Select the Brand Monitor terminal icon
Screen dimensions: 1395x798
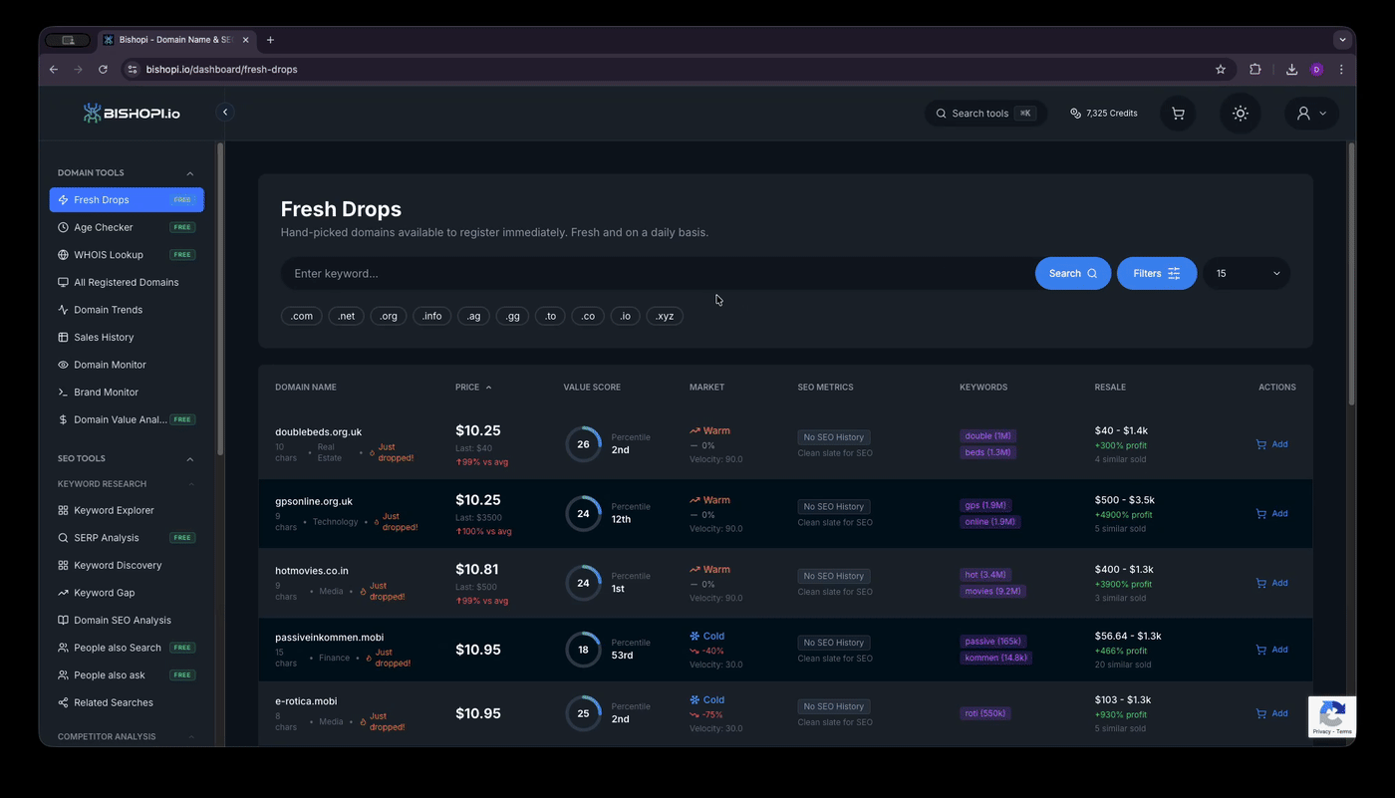[x=62, y=392]
